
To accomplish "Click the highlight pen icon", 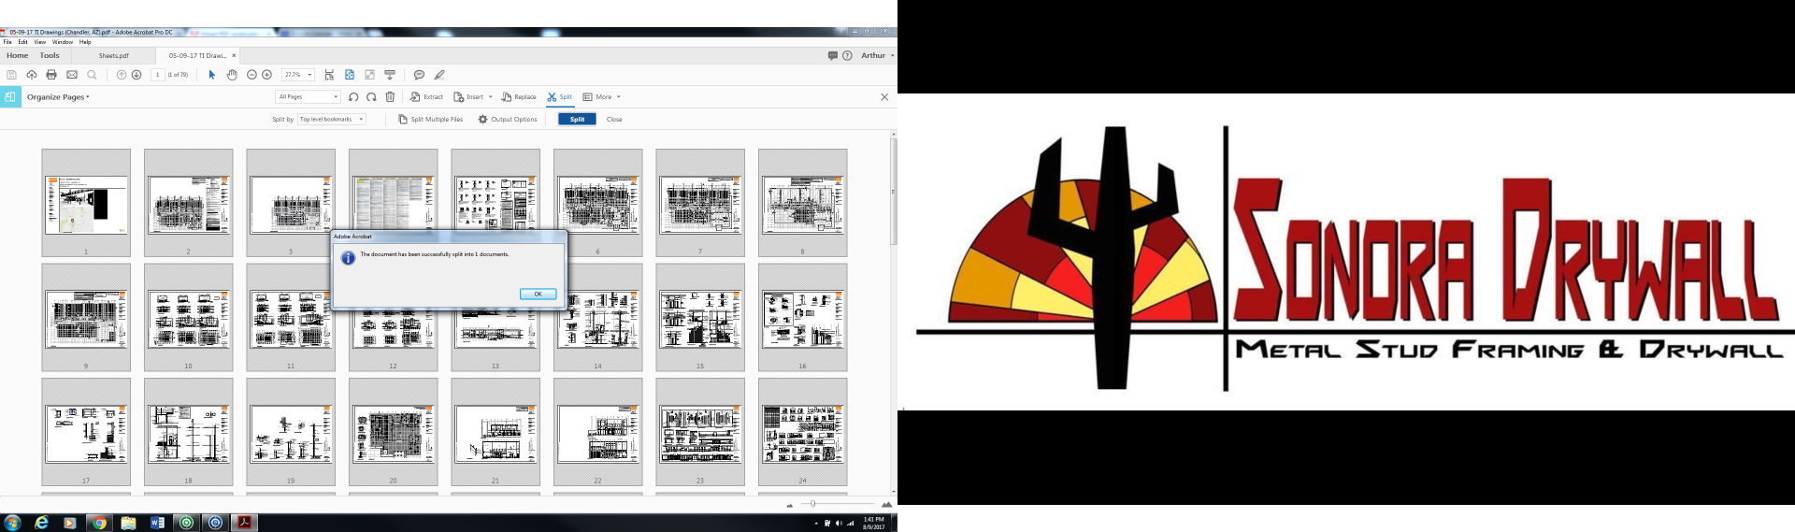I will [439, 75].
